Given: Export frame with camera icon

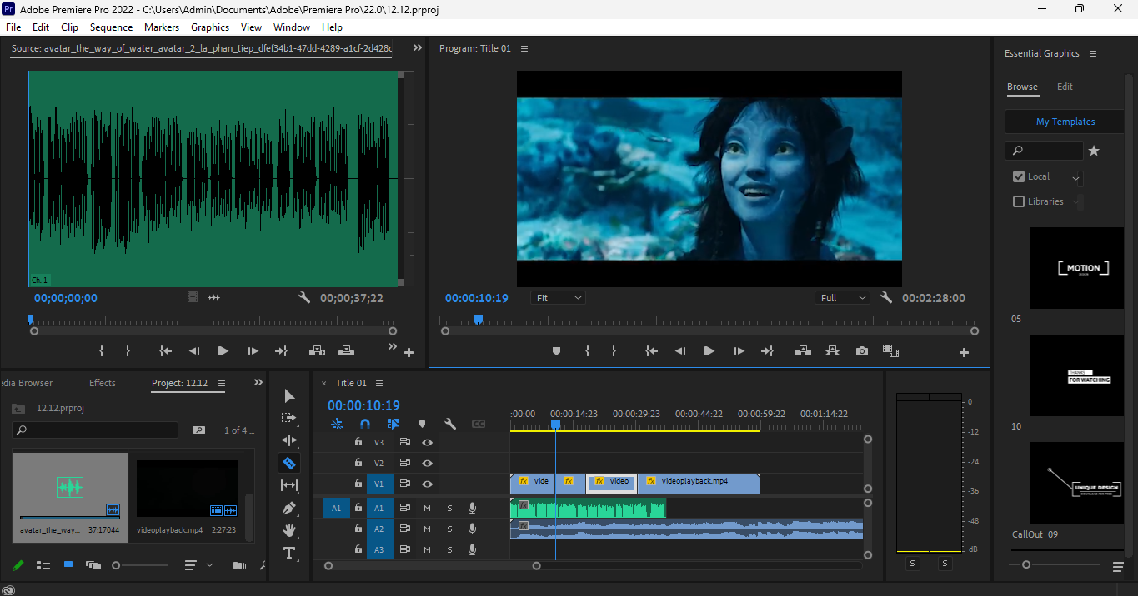Looking at the screenshot, I should 862,351.
